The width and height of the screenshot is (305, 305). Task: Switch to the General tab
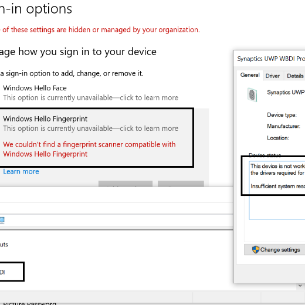(250, 75)
